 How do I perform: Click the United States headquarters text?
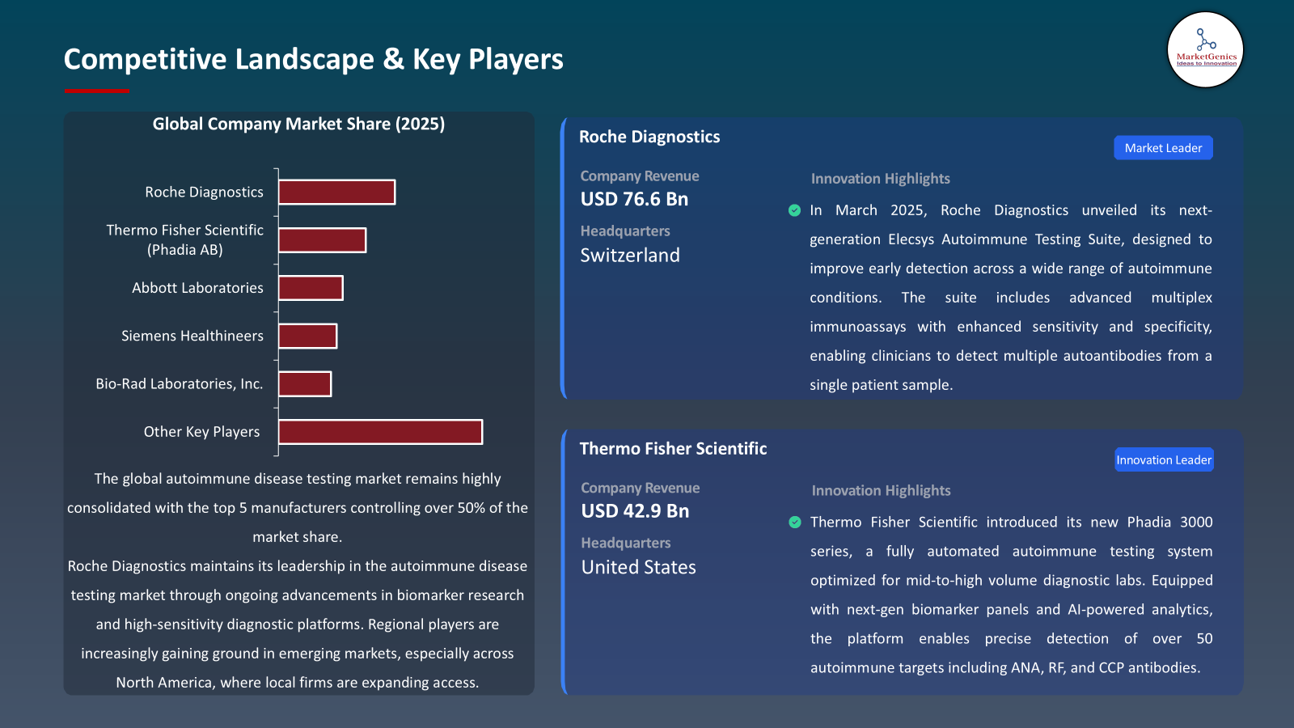638,568
